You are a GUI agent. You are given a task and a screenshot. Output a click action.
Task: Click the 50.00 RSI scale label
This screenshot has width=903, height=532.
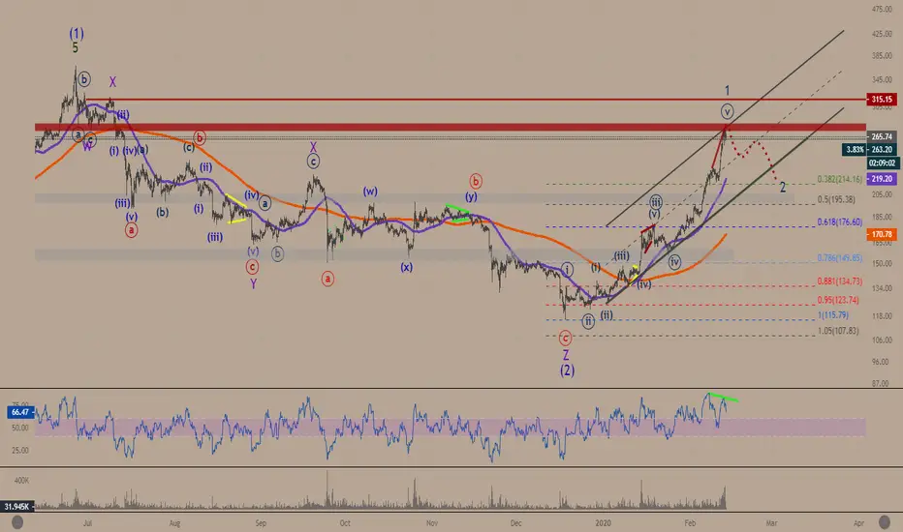tap(20, 428)
